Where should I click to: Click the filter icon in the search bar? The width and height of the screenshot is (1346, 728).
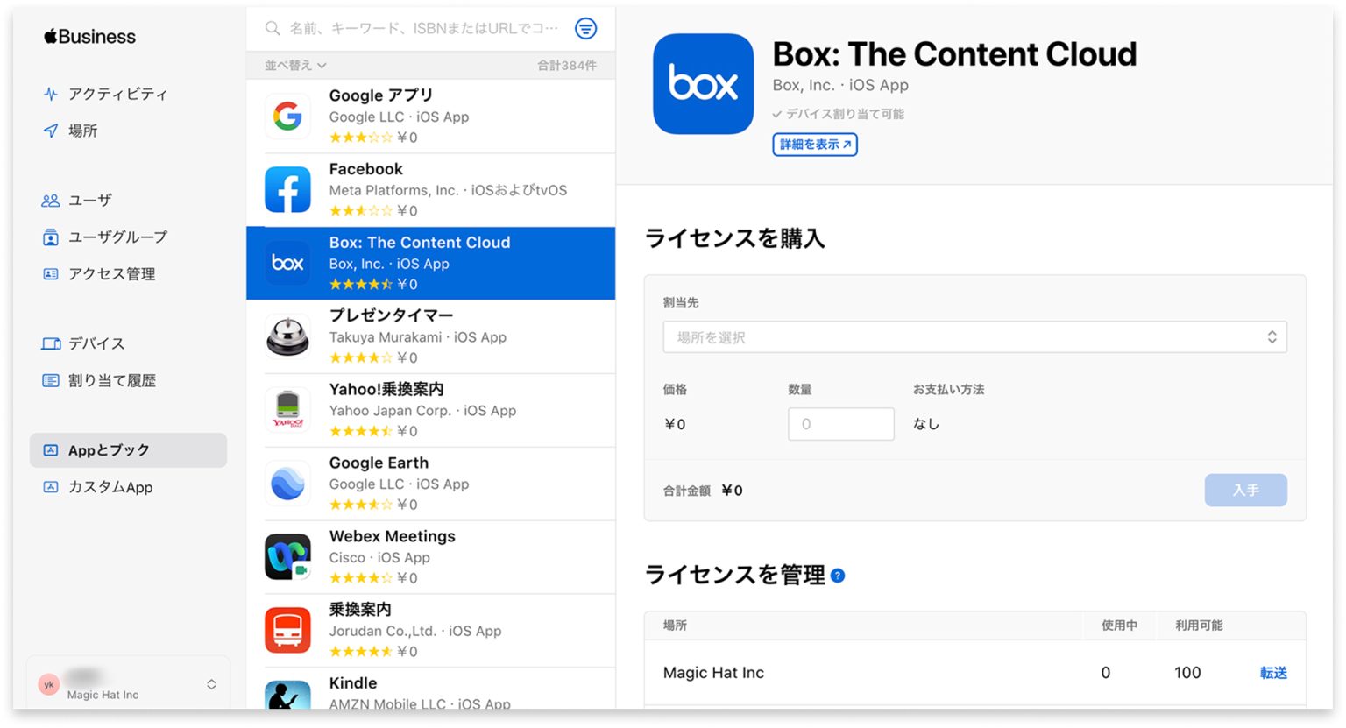click(585, 28)
